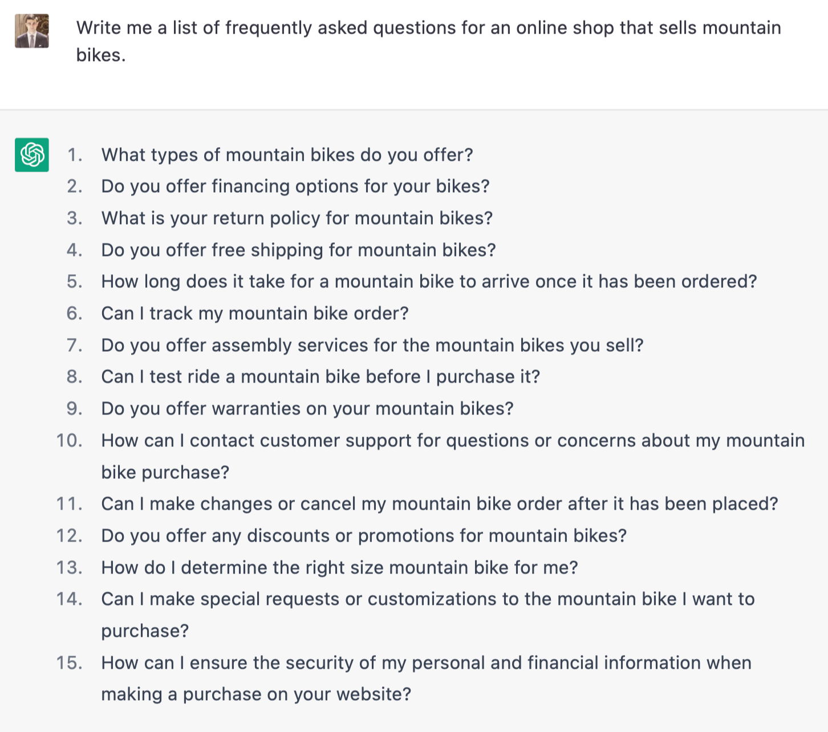Select the return policy question
Viewport: 828px width, 732px height.
pos(297,218)
